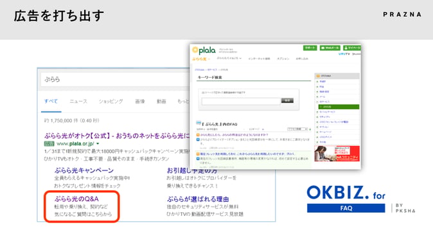Click the green サポート button in the plala header

[310, 48]
